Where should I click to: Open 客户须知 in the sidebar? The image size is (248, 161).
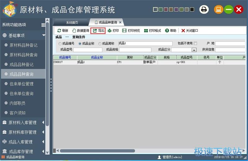tap(23, 113)
